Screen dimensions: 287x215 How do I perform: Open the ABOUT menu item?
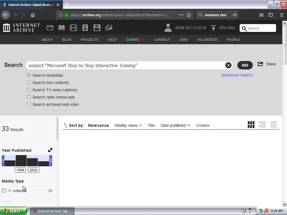(x=47, y=40)
